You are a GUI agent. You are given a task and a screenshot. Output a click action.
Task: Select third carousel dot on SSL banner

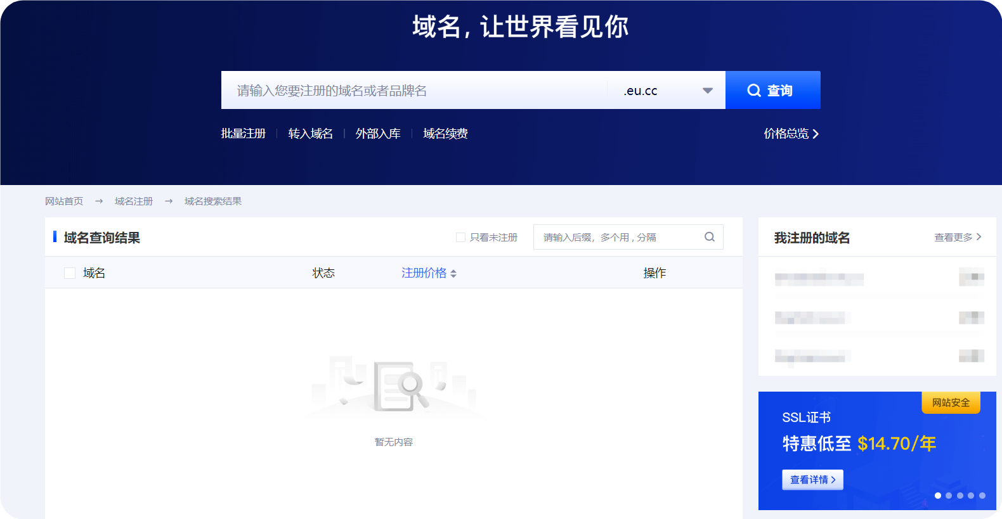[960, 496]
